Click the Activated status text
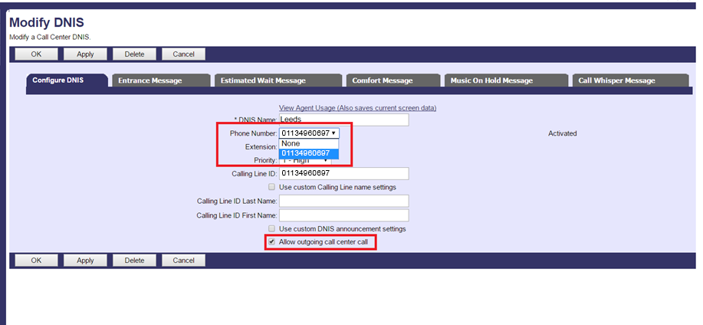703x325 pixels. [562, 133]
